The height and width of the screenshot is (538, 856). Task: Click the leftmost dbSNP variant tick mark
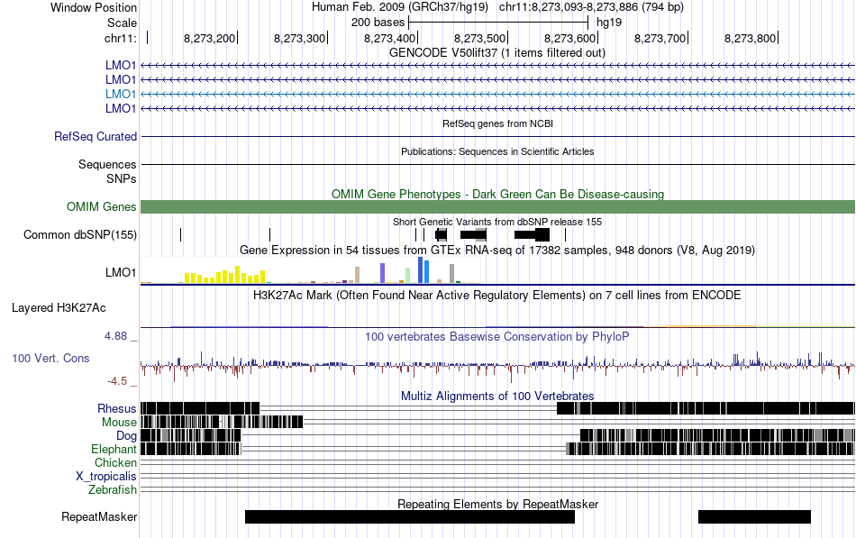(x=181, y=235)
